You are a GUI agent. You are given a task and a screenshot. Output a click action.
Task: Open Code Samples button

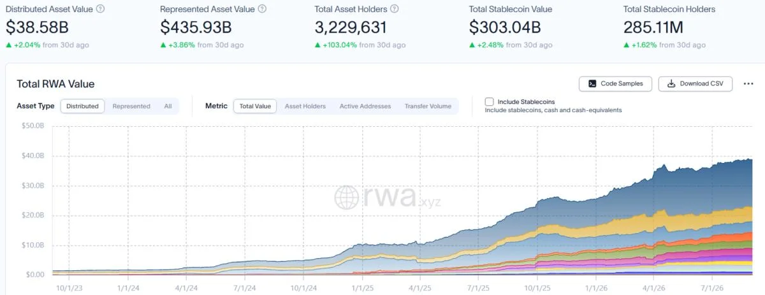[x=615, y=83]
